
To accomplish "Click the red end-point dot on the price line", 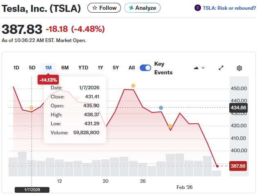I will (217, 166).
